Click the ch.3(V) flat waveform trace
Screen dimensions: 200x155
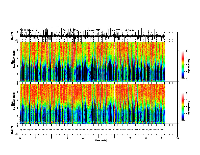tap(92, 130)
